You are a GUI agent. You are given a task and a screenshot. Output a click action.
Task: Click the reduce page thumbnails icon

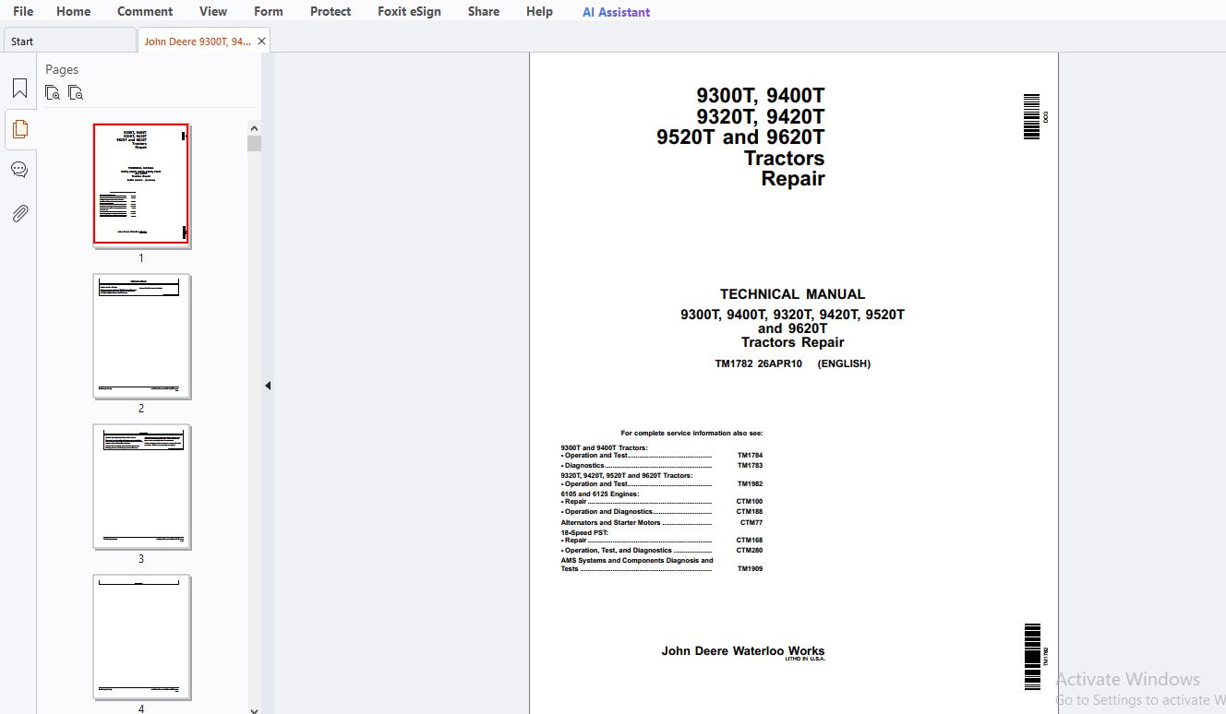point(76,92)
